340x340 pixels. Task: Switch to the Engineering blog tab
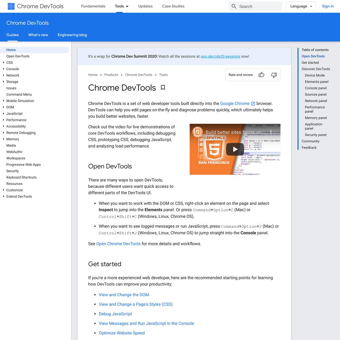pyautogui.click(x=72, y=35)
